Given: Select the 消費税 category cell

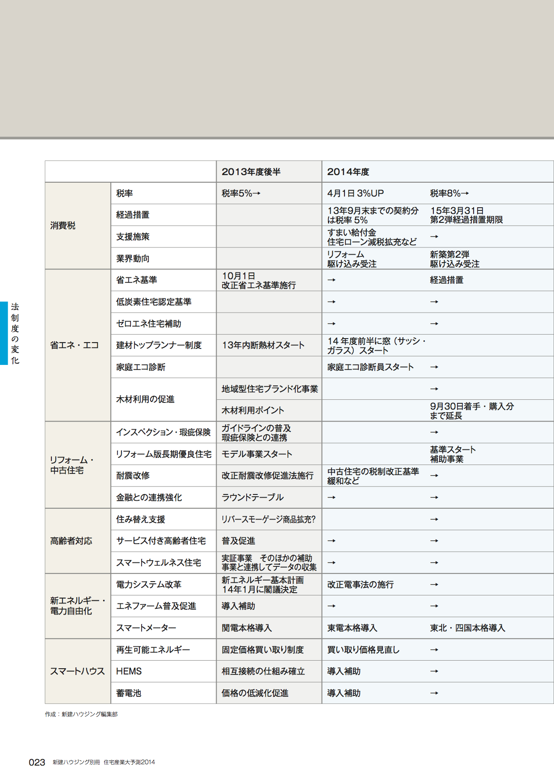Looking at the screenshot, I should click(x=63, y=226).
